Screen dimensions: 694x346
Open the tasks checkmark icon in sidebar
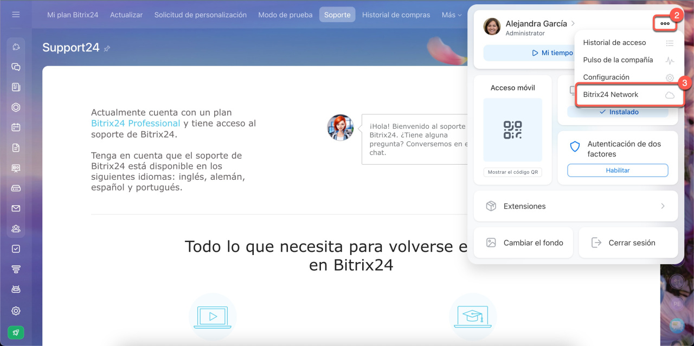coord(16,249)
